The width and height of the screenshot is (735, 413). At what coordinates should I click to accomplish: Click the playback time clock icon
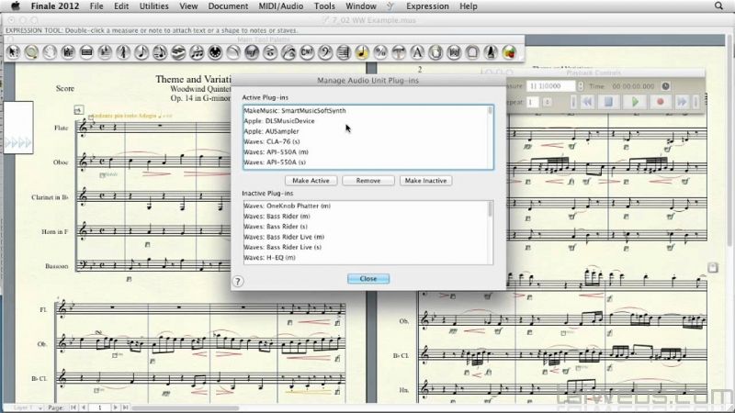tap(666, 85)
